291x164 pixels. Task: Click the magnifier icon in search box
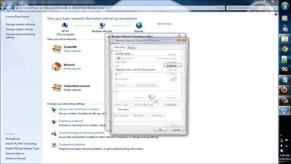275,8
